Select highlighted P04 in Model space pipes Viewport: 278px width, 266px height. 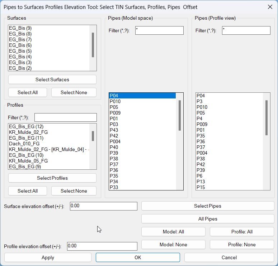[x=142, y=96]
